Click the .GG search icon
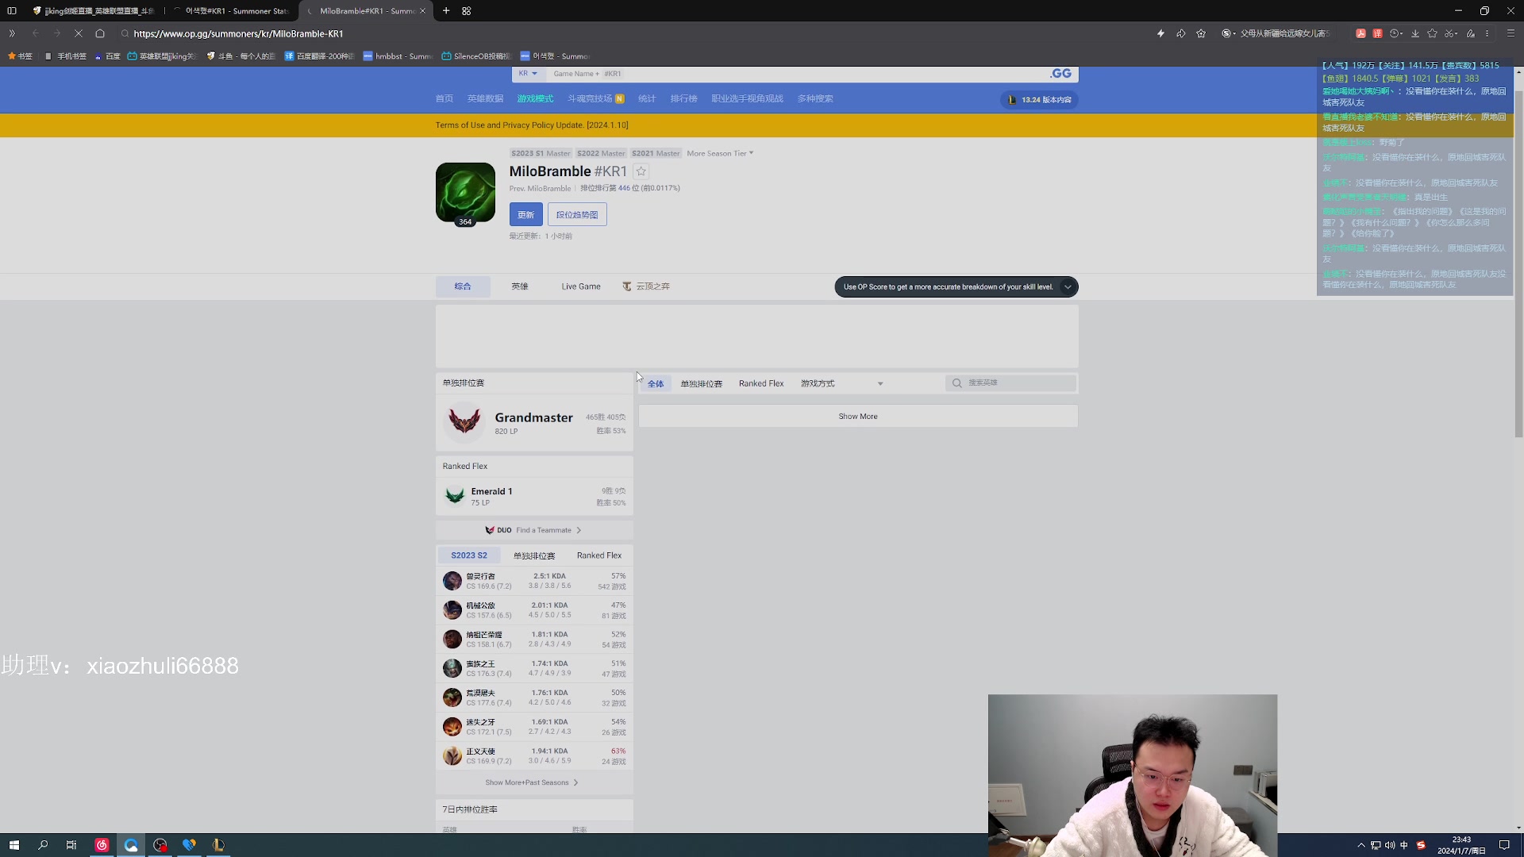Screen dimensions: 1524x857 point(1060,74)
